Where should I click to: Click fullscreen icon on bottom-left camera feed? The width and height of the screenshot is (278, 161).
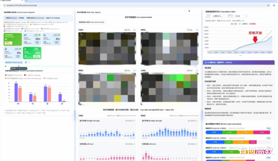(135, 71)
